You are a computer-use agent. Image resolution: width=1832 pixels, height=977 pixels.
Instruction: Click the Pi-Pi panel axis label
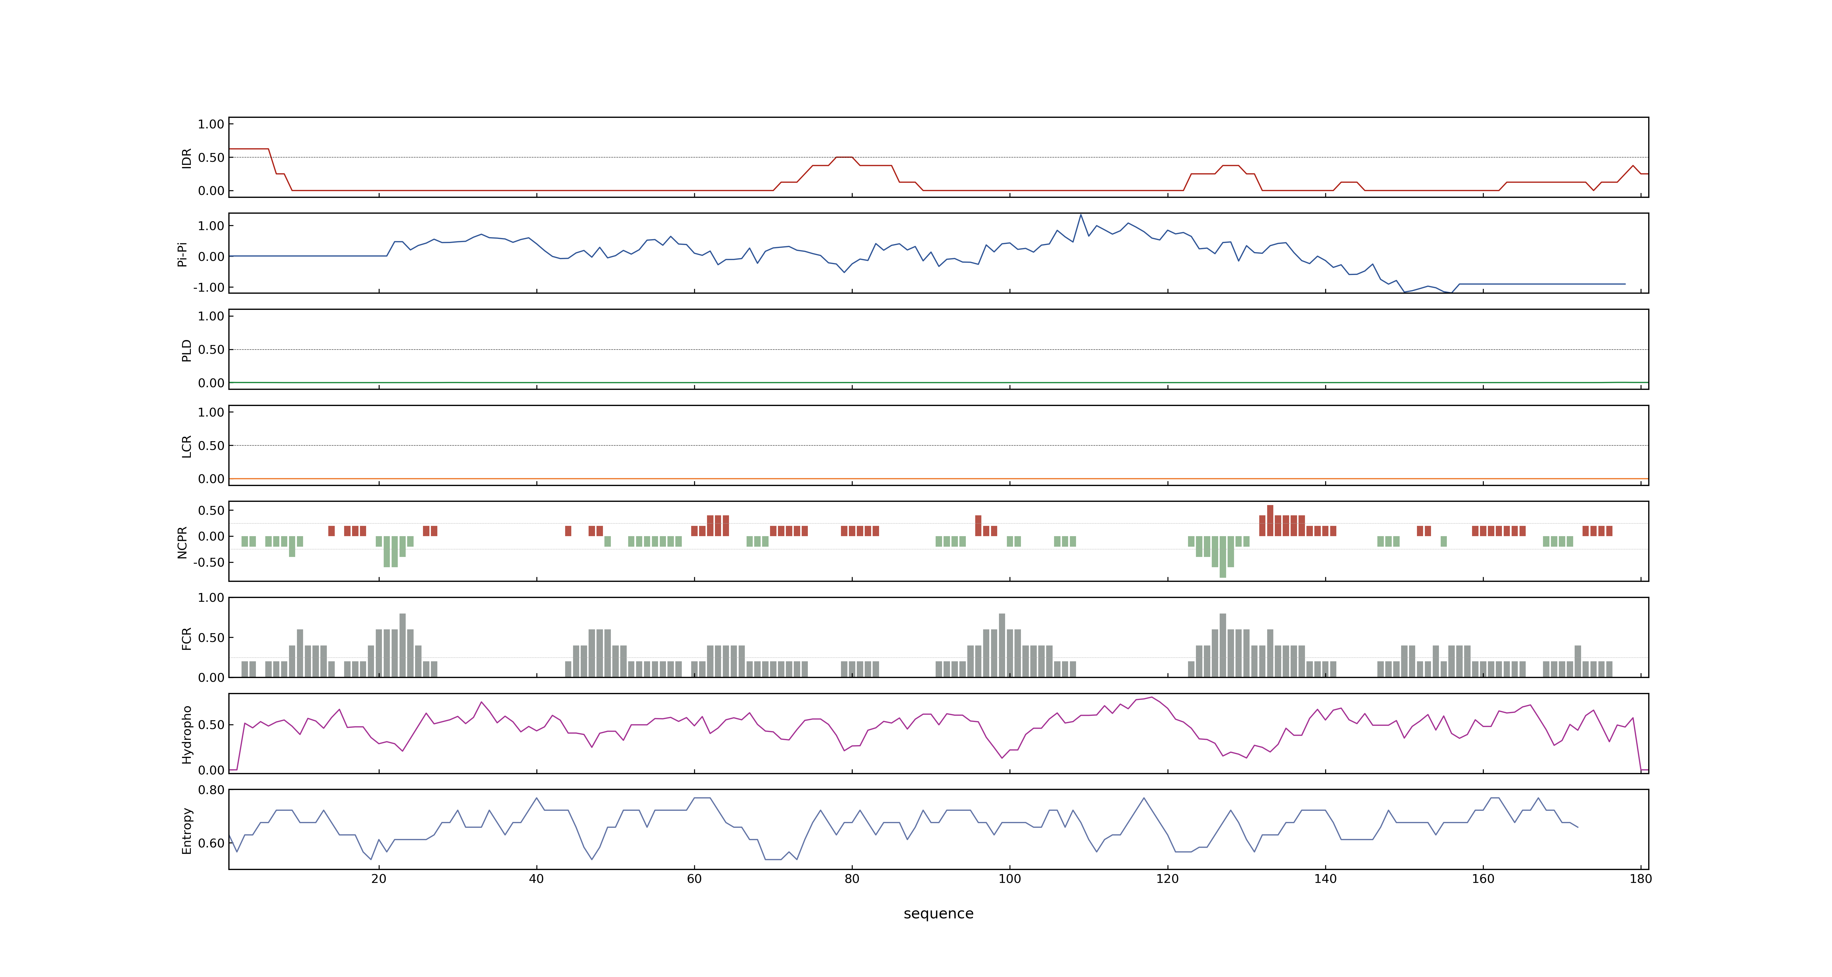[182, 254]
